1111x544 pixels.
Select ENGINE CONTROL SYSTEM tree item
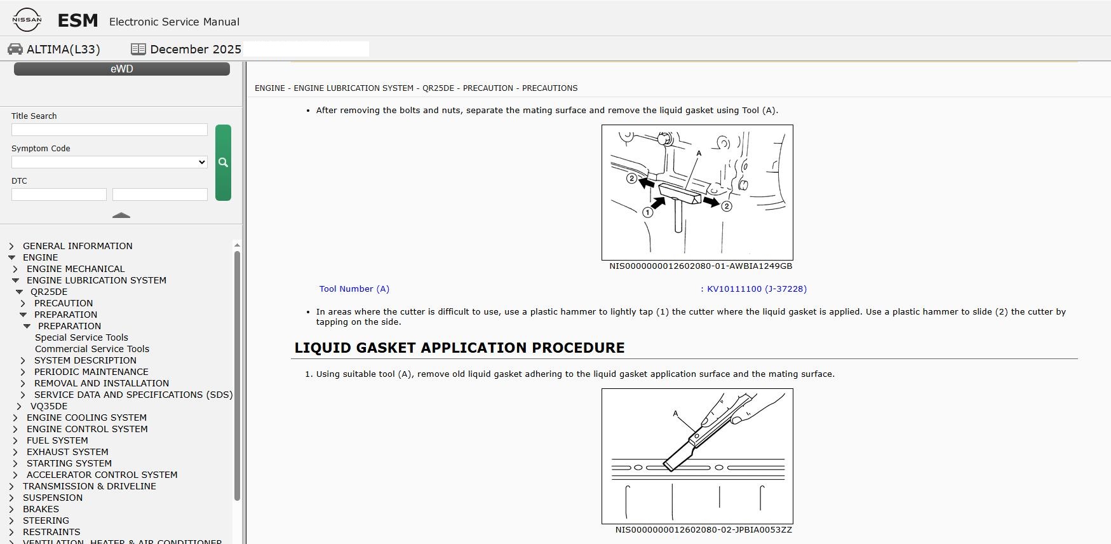click(87, 429)
